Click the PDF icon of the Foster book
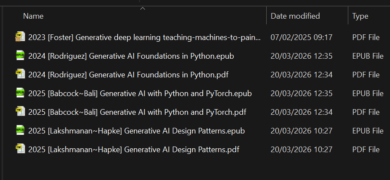The height and width of the screenshot is (180, 390). click(x=20, y=37)
